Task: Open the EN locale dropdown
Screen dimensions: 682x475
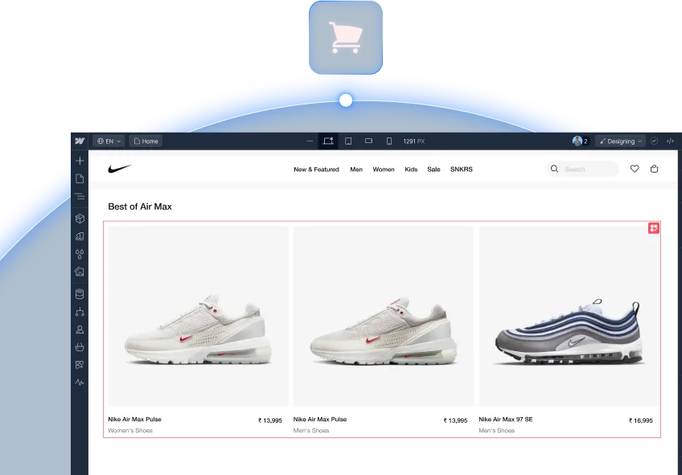Action: click(x=109, y=141)
